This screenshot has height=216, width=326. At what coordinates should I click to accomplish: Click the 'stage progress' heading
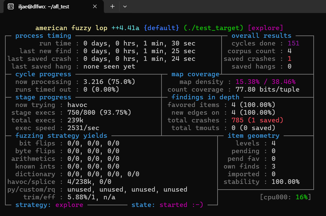pyautogui.click(x=43, y=97)
